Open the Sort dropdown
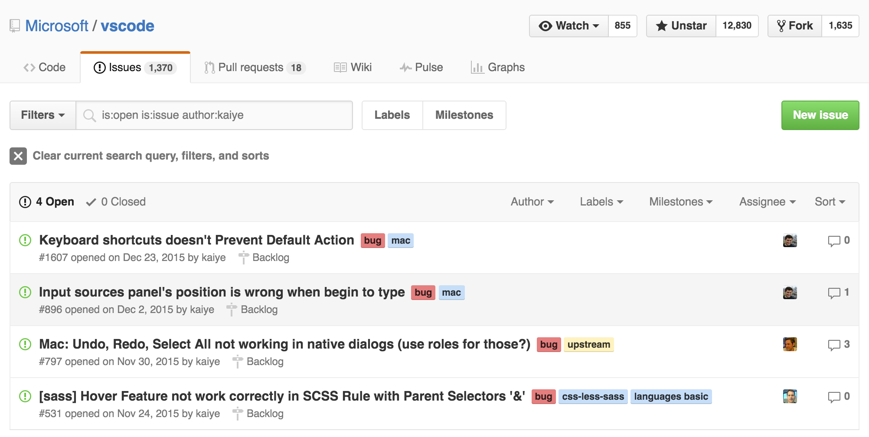869x437 pixels. coord(830,202)
